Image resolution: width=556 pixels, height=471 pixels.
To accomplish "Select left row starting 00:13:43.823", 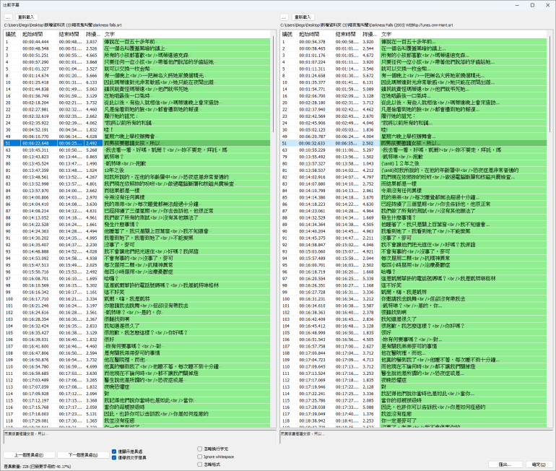I will 137,157.
